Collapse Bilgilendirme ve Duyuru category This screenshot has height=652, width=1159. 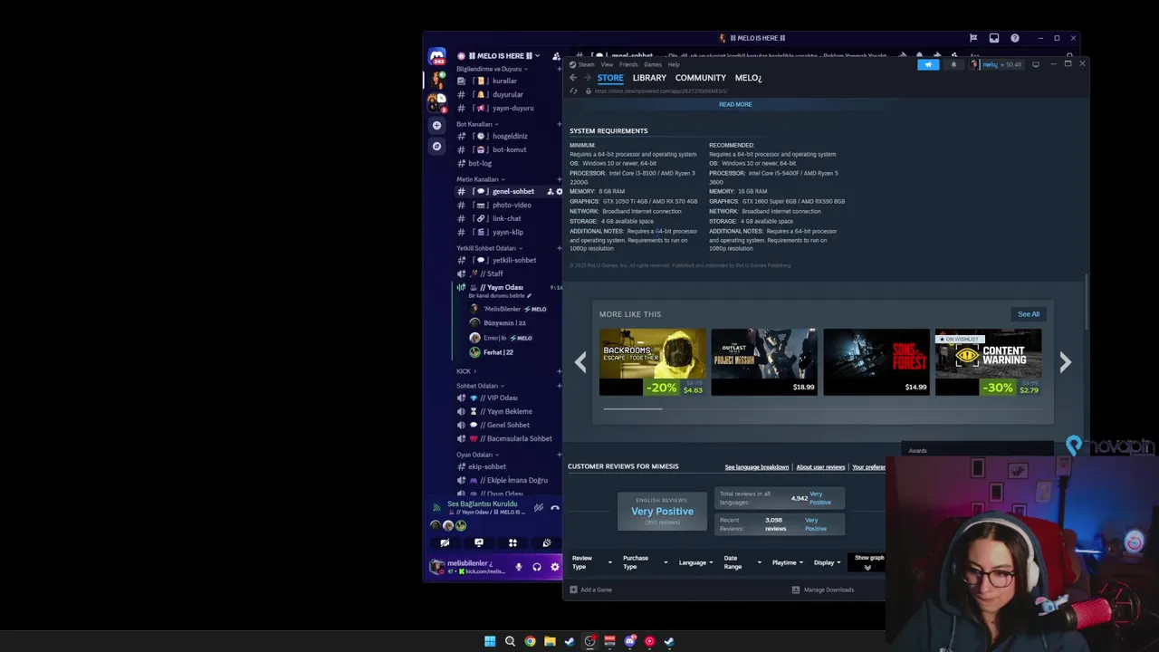(x=493, y=69)
